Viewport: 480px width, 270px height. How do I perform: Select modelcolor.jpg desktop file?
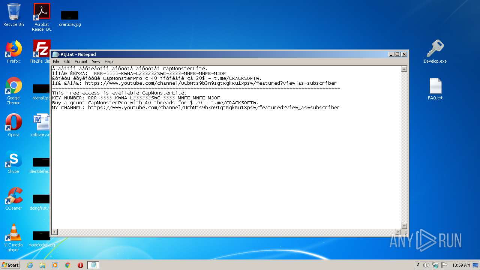[x=41, y=239]
